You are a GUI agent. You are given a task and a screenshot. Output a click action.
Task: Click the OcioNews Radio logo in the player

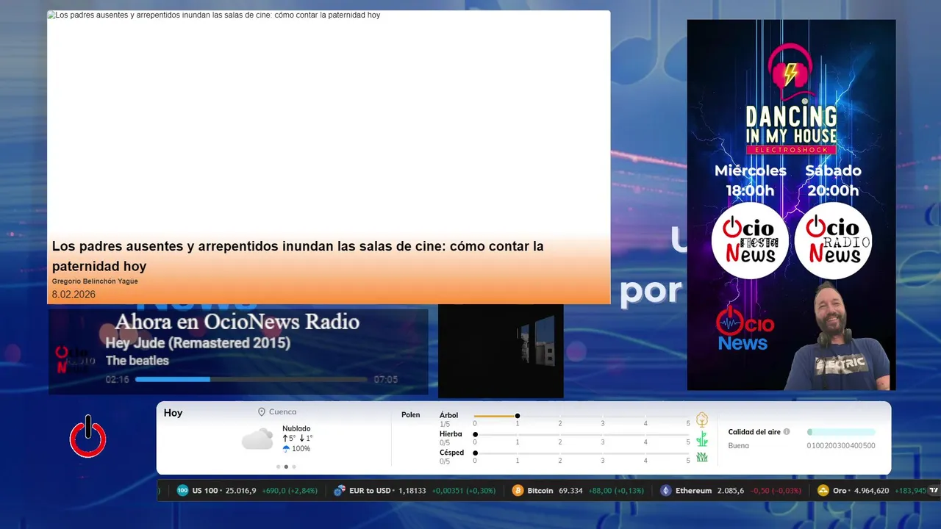pos(76,359)
